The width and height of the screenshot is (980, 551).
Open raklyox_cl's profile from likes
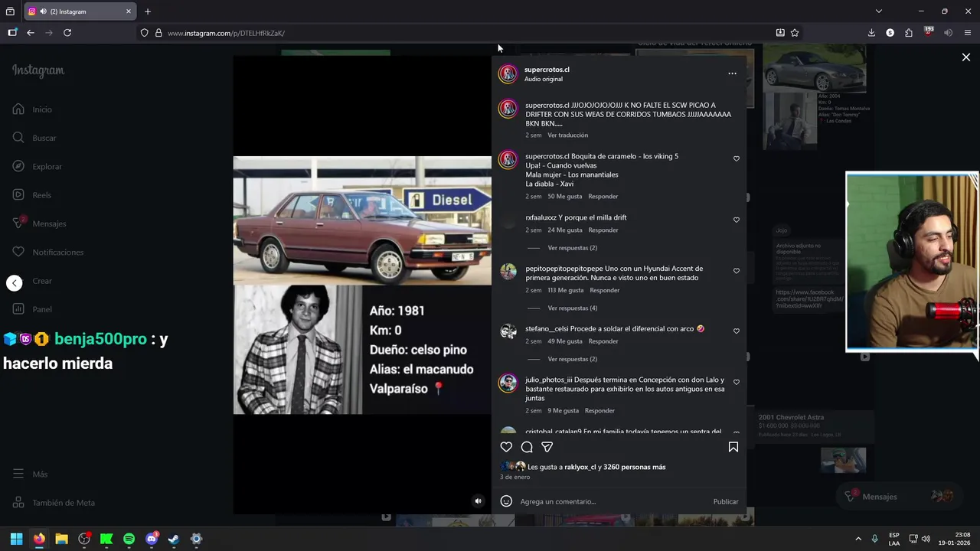point(580,467)
